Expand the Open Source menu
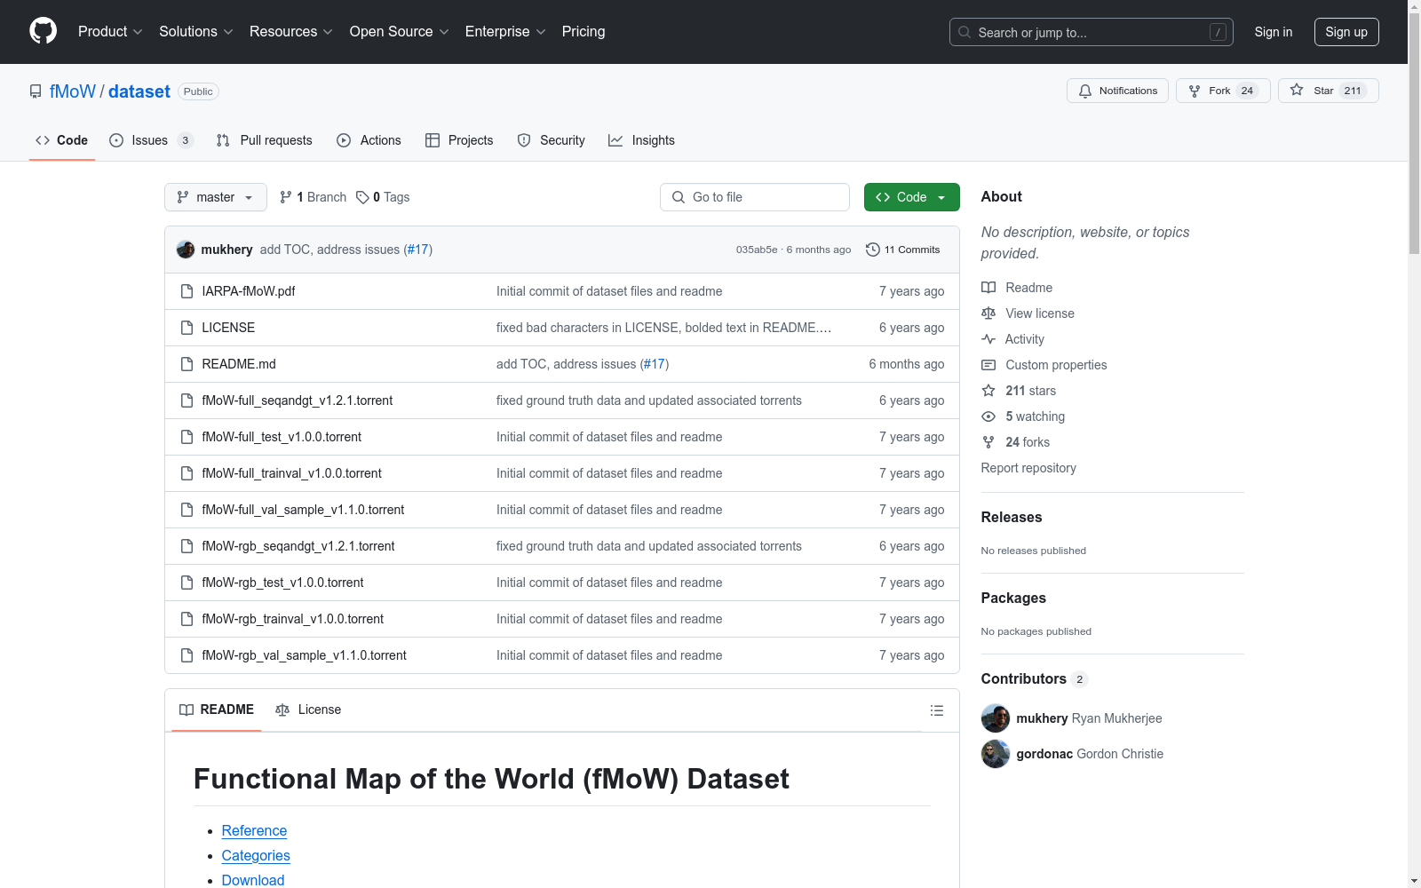Screen dimensions: 1421x888 click(x=400, y=31)
